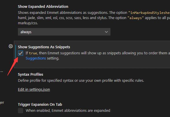Click the "inMarkupAndStyleshe" option text

tap(149, 13)
